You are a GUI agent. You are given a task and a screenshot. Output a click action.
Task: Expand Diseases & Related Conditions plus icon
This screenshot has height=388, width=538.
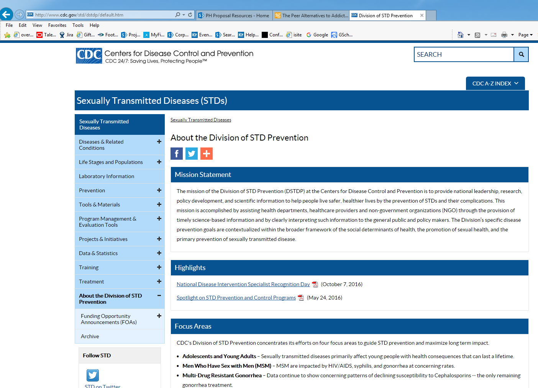(x=159, y=141)
